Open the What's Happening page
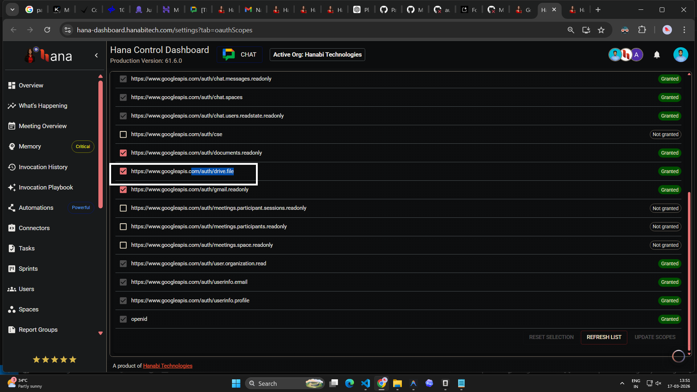The width and height of the screenshot is (697, 392). [42, 106]
